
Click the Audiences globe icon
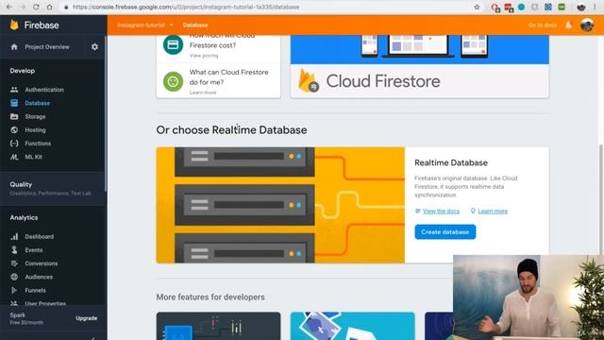pyautogui.click(x=14, y=277)
